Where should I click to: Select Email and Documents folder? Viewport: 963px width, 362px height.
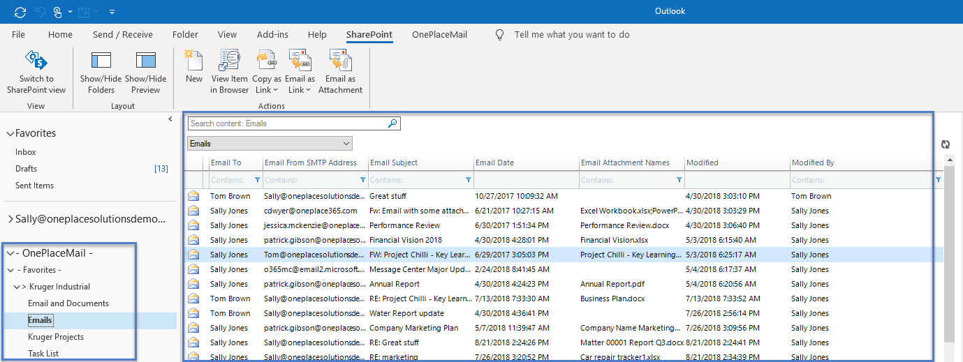(x=68, y=303)
